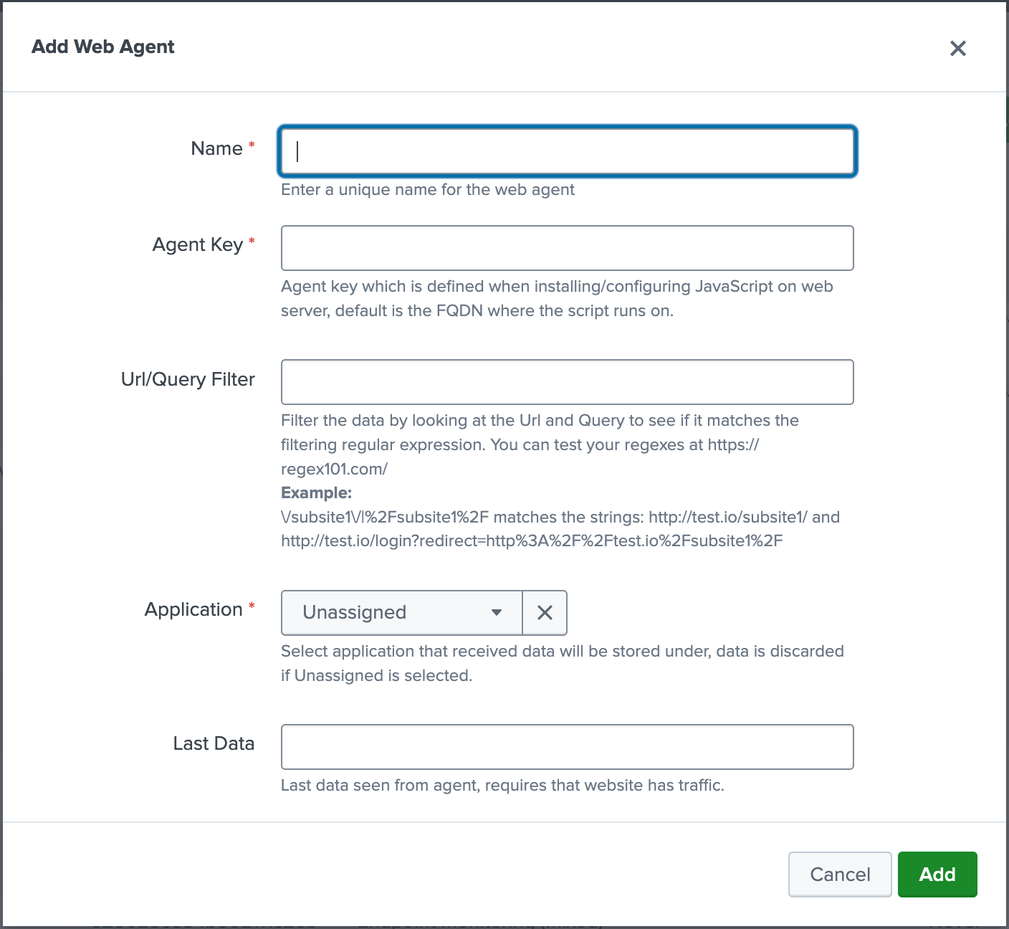Open the Unassigned application dropdown

[x=401, y=613]
